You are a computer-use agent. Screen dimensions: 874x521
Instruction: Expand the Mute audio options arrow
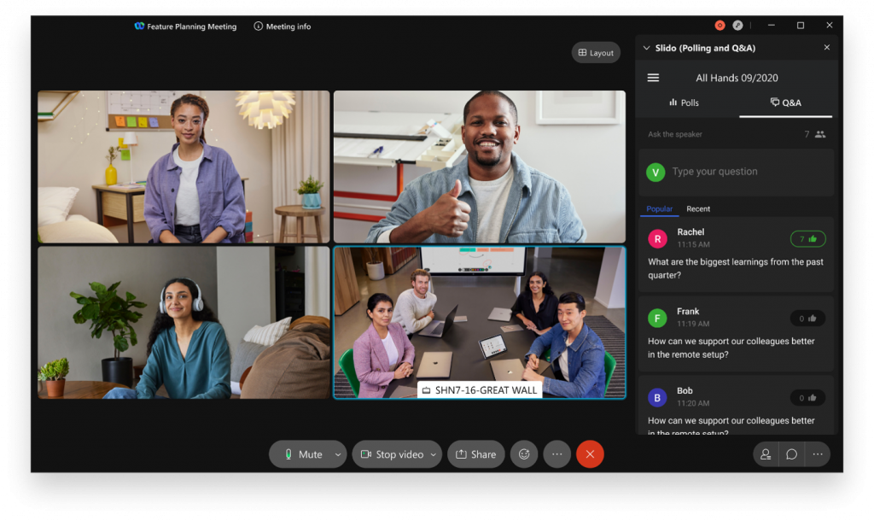pyautogui.click(x=338, y=454)
